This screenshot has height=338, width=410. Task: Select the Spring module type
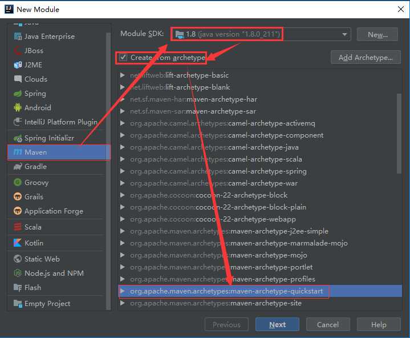click(57, 94)
